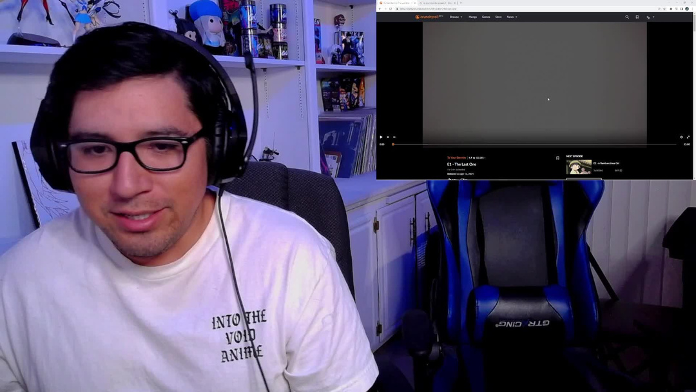Go to the Store link
Viewport: 696px width, 392px height.
498,17
